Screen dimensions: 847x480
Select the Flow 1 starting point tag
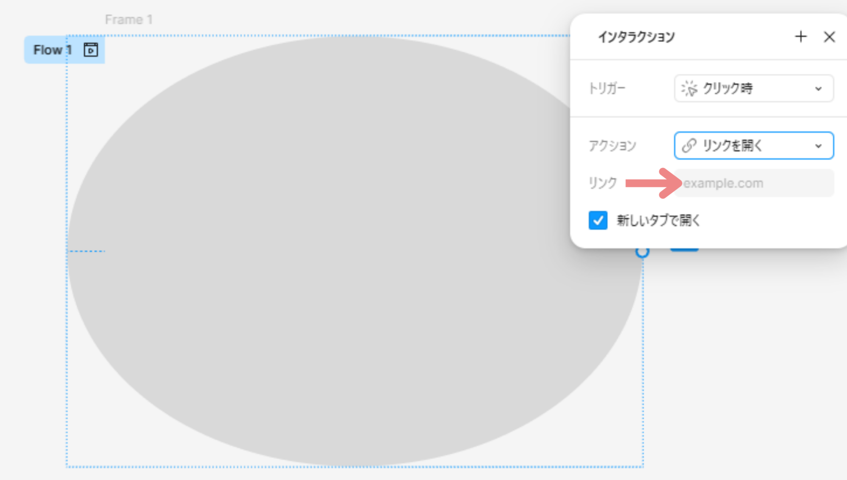coord(64,50)
